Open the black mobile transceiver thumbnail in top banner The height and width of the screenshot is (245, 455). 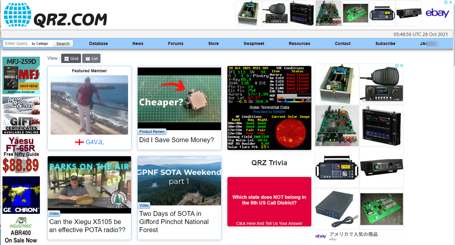coord(409,13)
